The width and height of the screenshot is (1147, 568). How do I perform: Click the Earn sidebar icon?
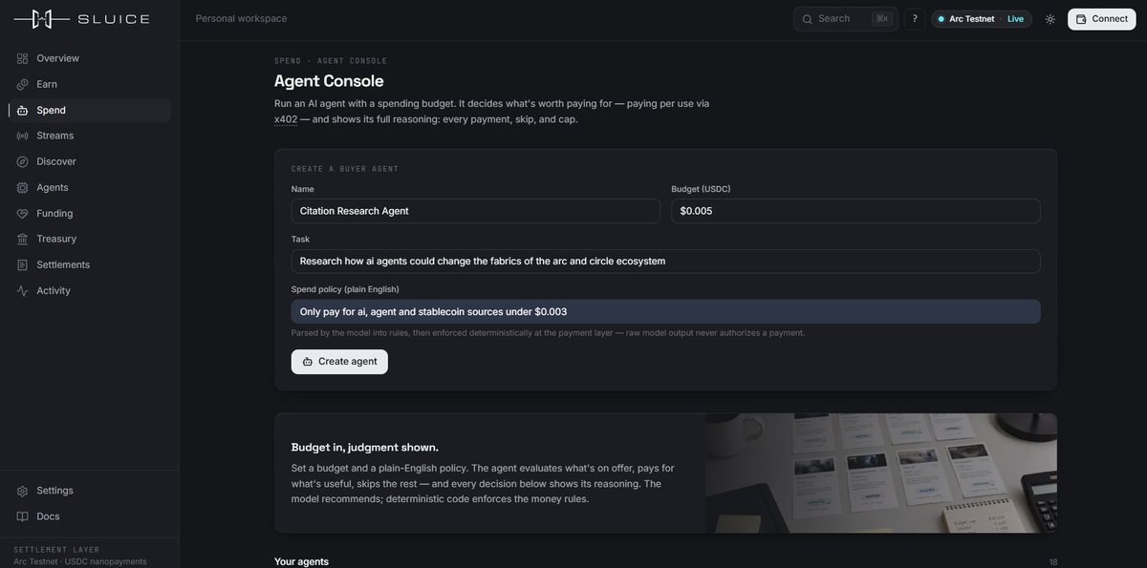22,84
